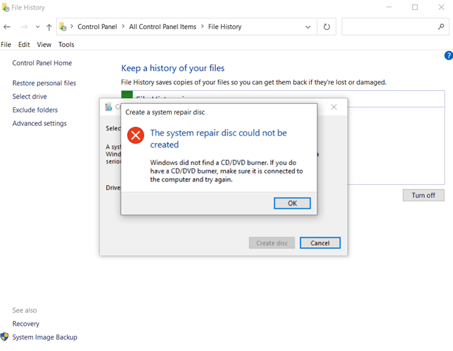Open Restore personal files link

[44, 83]
